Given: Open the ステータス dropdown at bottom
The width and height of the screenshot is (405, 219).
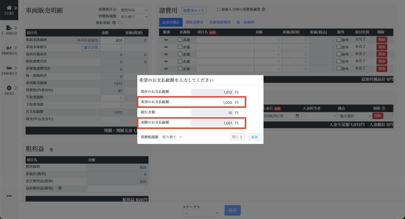Looking at the screenshot, I should click(201, 213).
